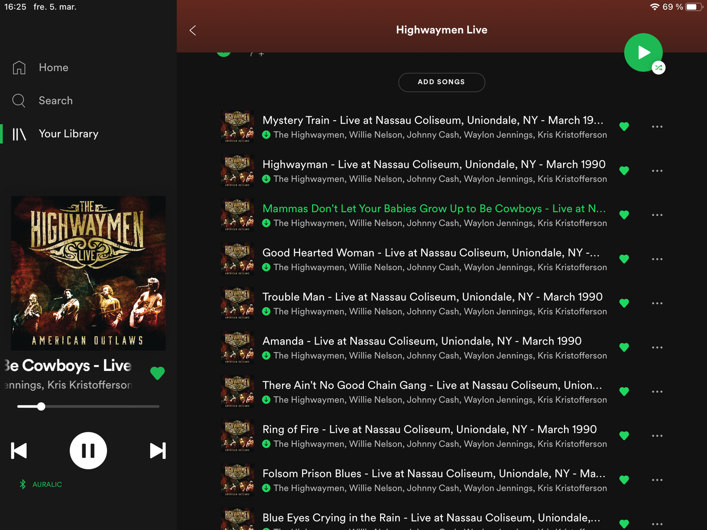Click the Search magnifier icon
The height and width of the screenshot is (530, 707).
(19, 101)
